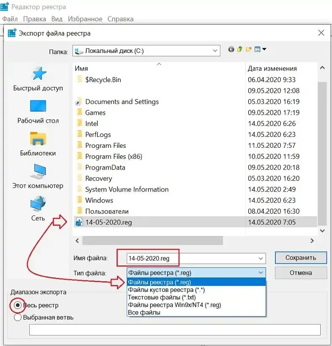Close the export dialog

click(x=321, y=33)
